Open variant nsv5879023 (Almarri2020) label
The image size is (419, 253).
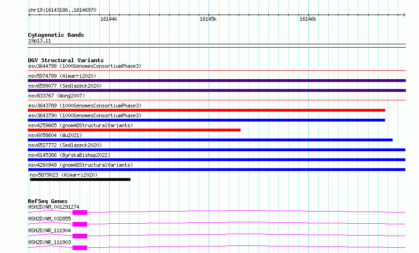tap(64, 175)
